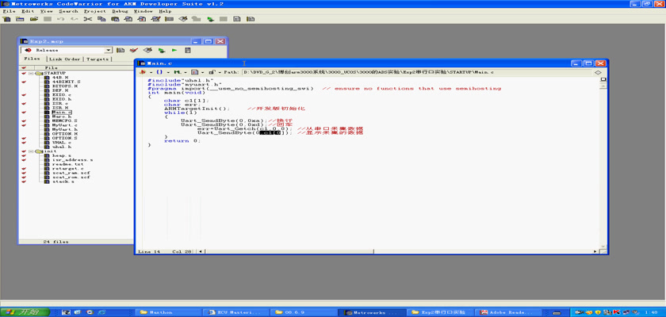Toggle touch checkmark beside EXIO.c
Image resolution: width=666 pixels, height=317 pixels.
click(24, 95)
